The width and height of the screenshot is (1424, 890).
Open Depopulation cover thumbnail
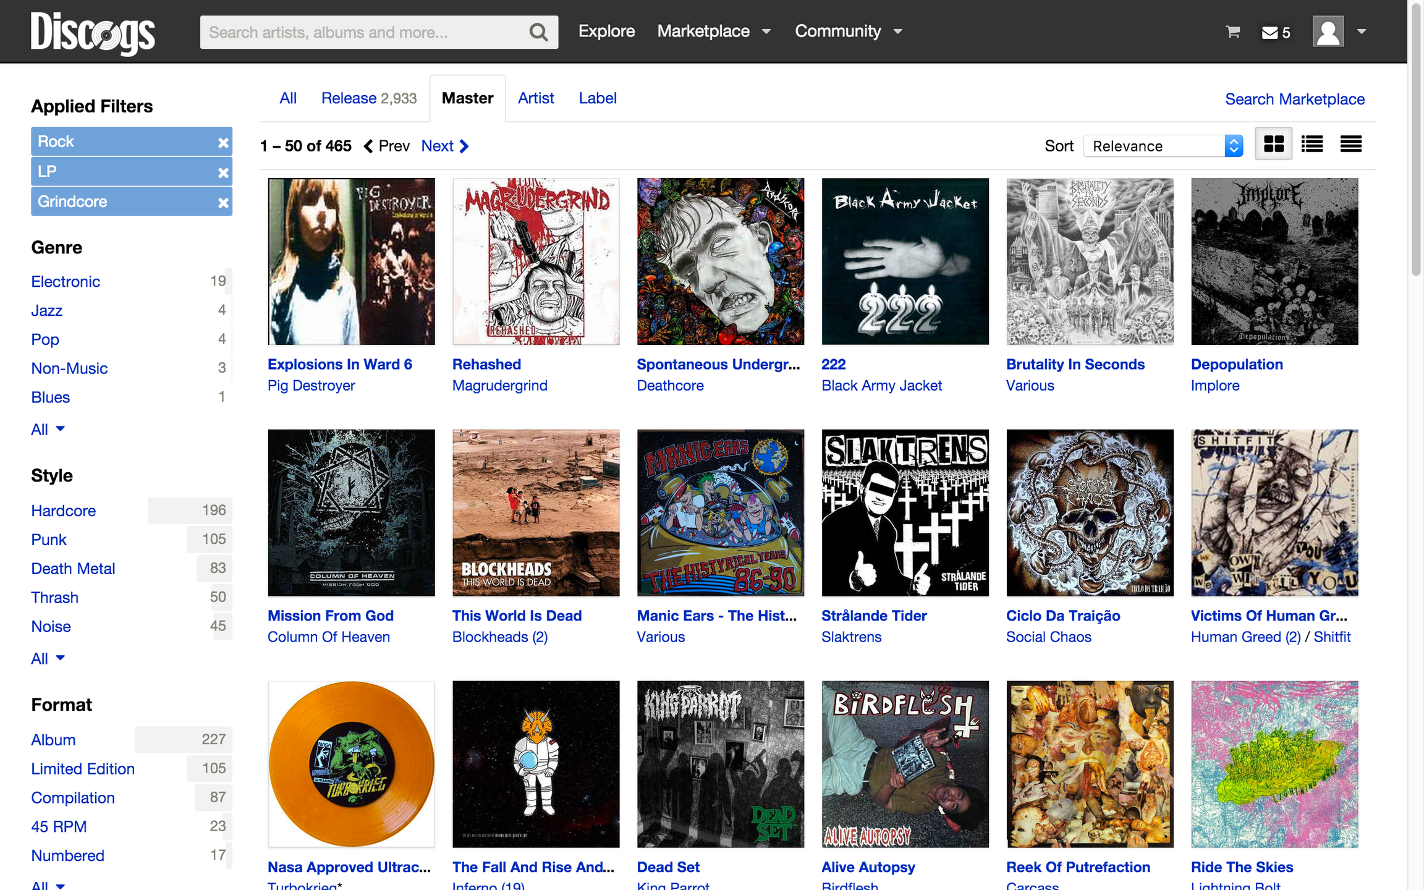(x=1274, y=261)
